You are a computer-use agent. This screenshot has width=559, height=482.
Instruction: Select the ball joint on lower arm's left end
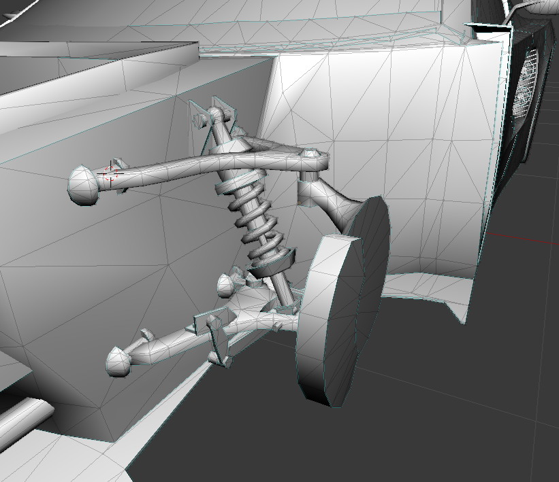point(118,362)
